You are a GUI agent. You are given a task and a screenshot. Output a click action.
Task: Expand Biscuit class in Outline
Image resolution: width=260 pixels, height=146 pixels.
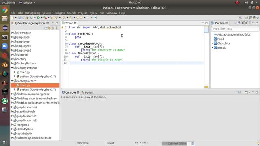click(x=212, y=47)
